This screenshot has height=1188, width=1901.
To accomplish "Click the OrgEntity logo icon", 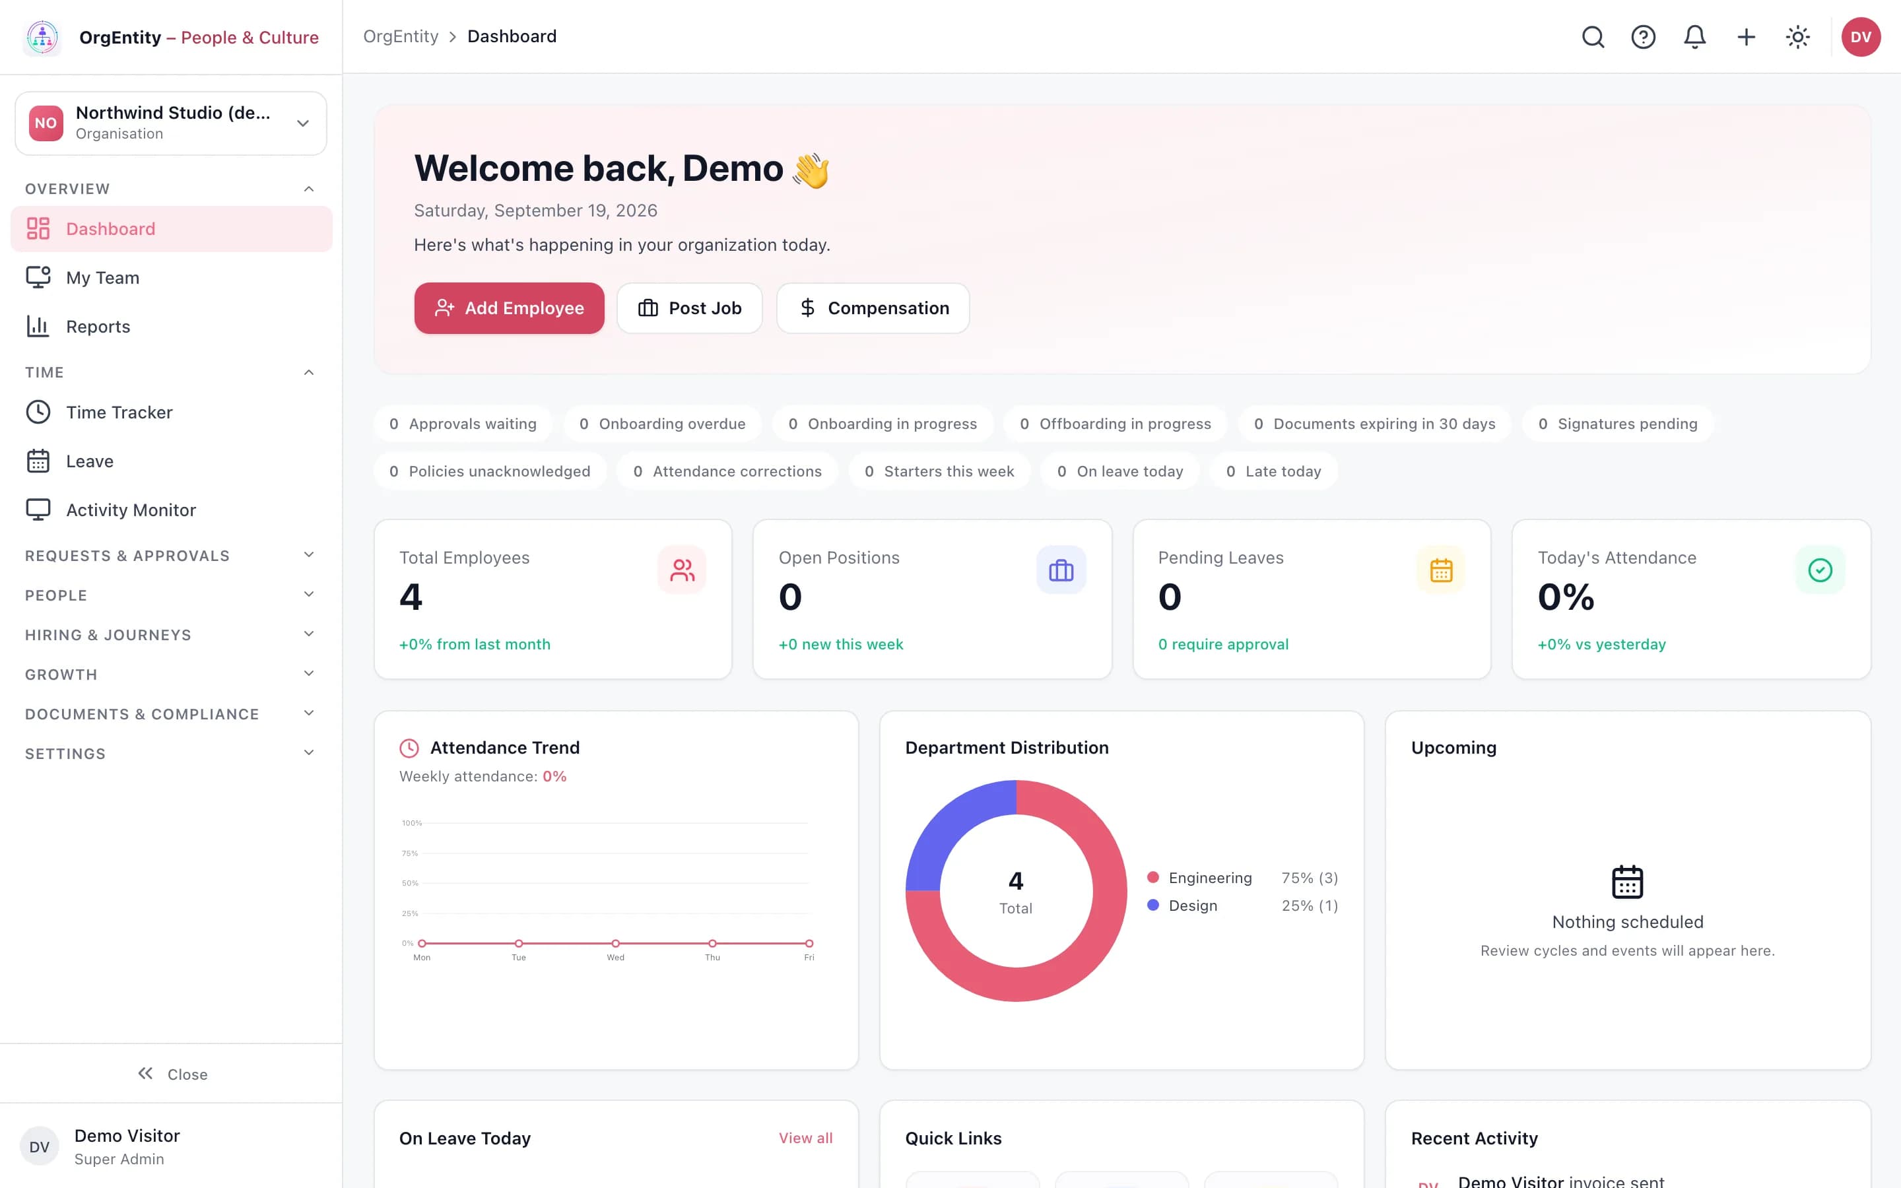I will [42, 37].
